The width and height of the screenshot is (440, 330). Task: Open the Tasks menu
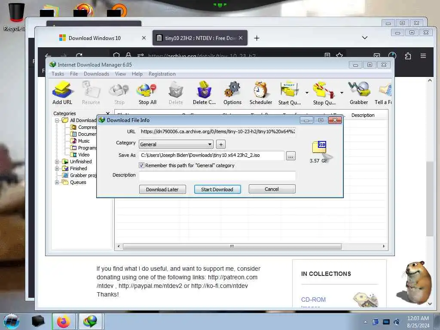[58, 74]
